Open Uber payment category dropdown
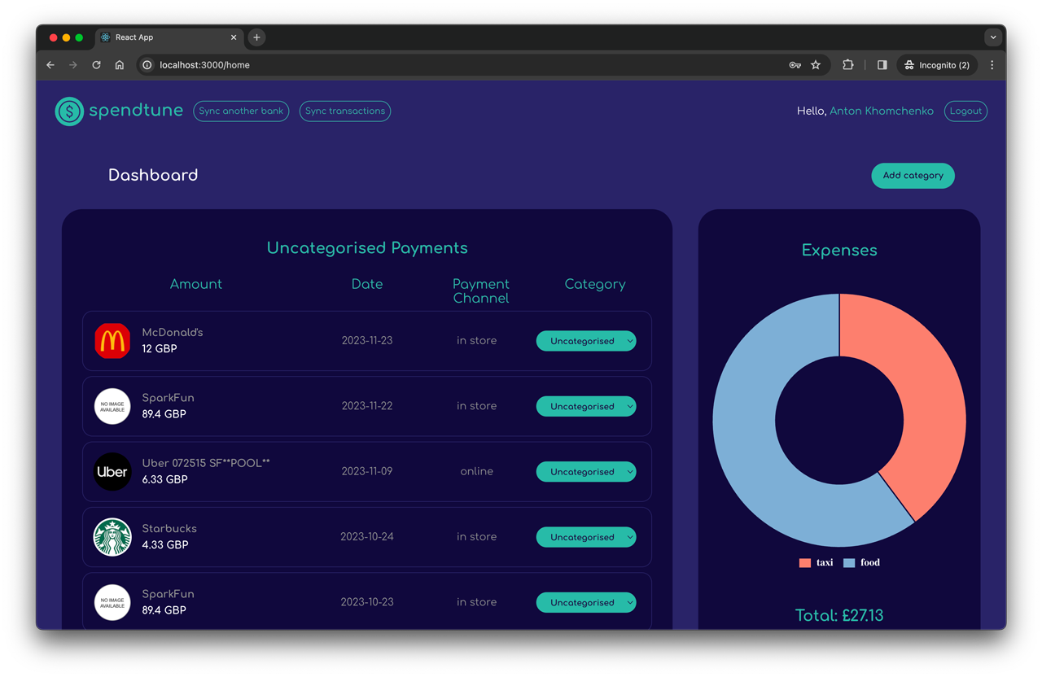 click(586, 472)
